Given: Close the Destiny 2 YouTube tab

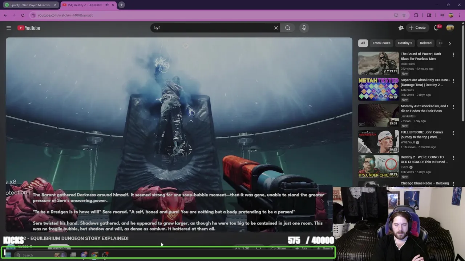Looking at the screenshot, I should [113, 5].
